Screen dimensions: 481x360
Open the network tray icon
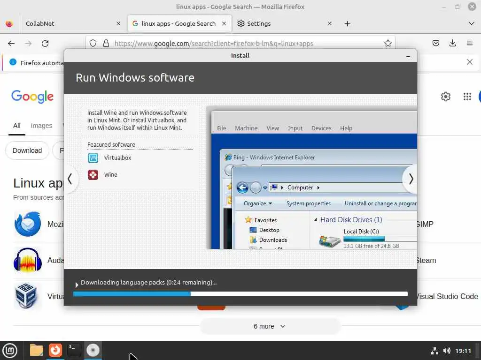click(x=434, y=351)
